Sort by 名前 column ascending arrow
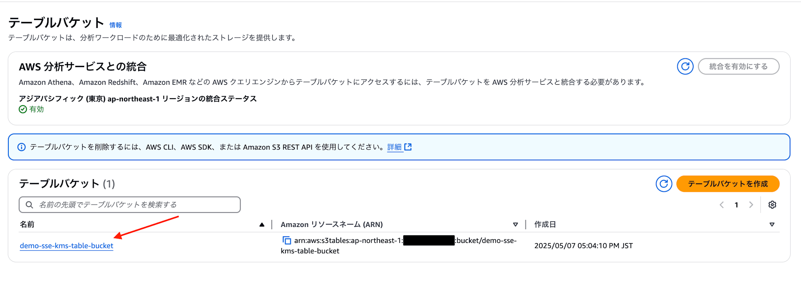The width and height of the screenshot is (801, 304). (262, 225)
